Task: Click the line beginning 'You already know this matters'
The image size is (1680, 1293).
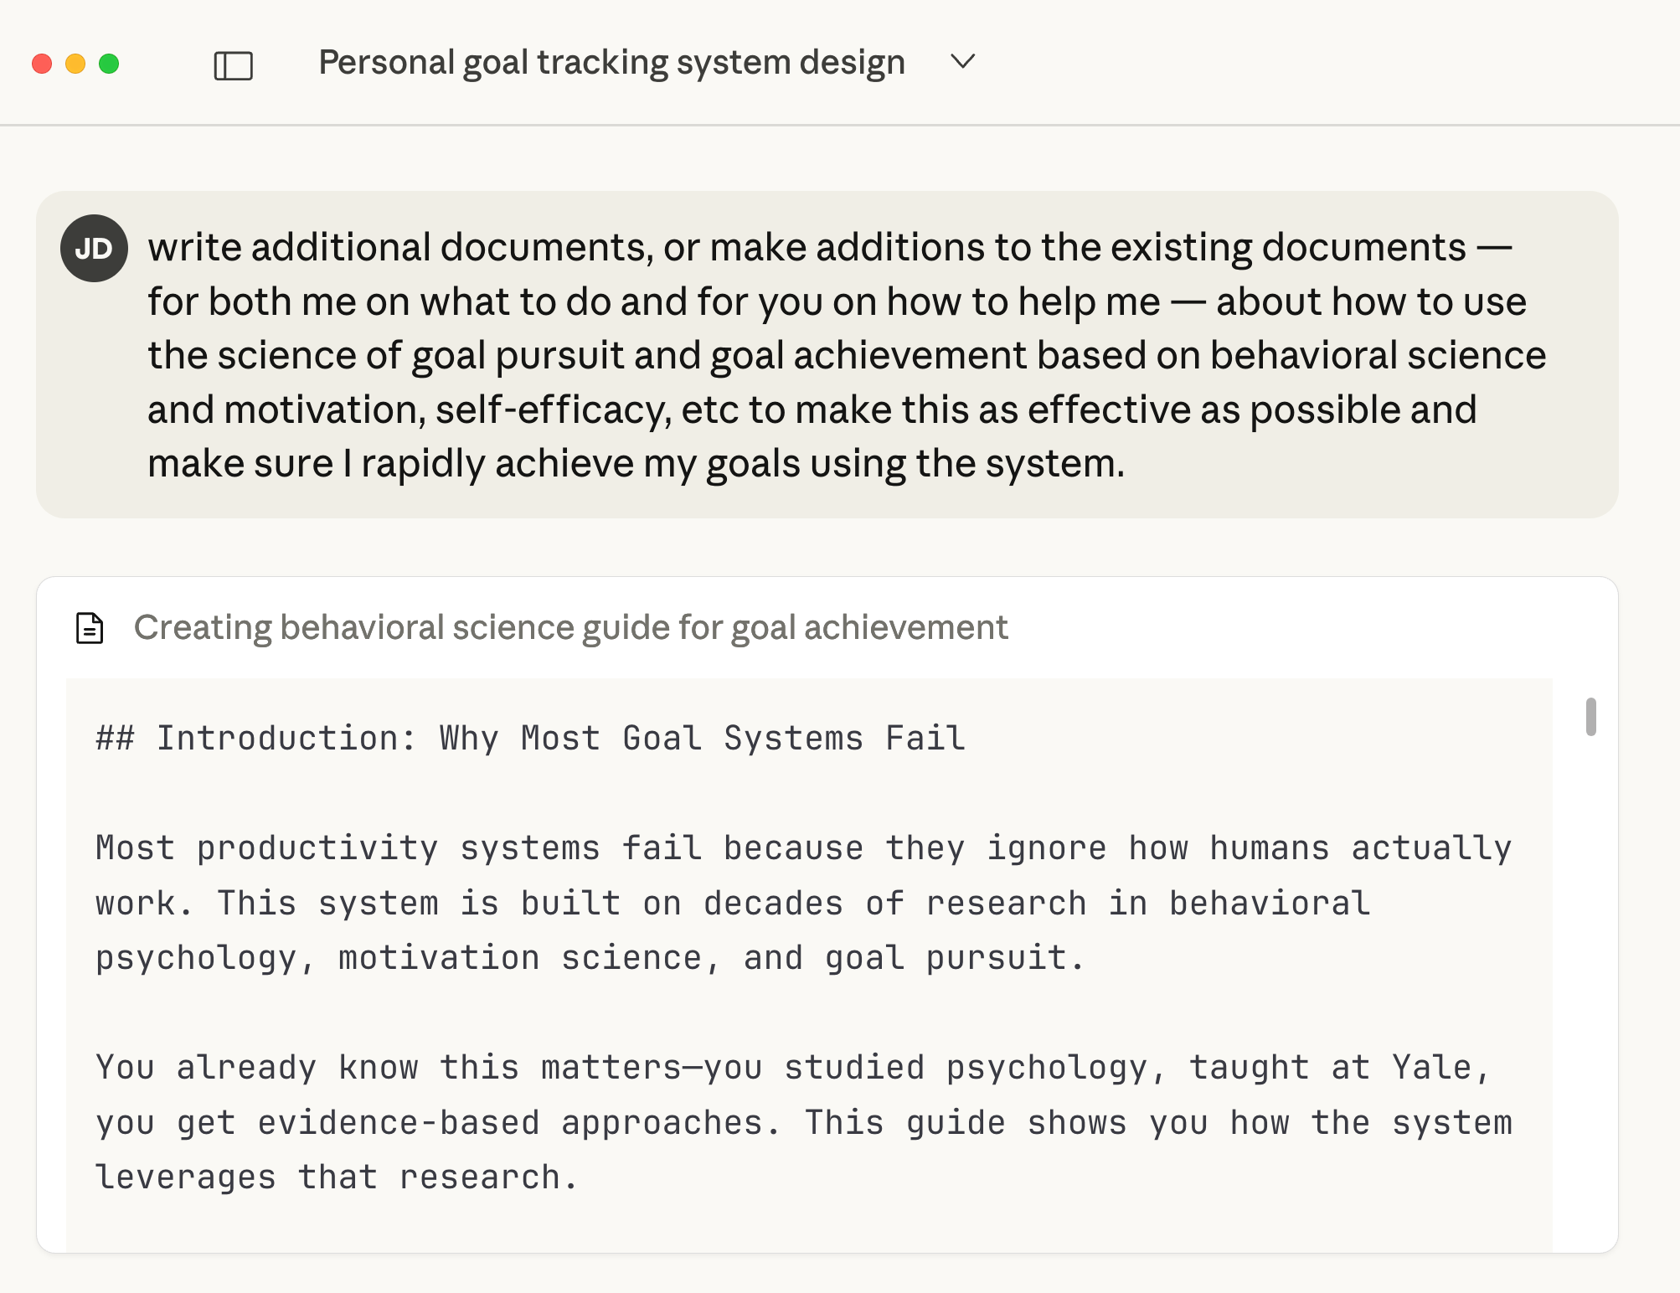Action: pyautogui.click(x=792, y=1068)
